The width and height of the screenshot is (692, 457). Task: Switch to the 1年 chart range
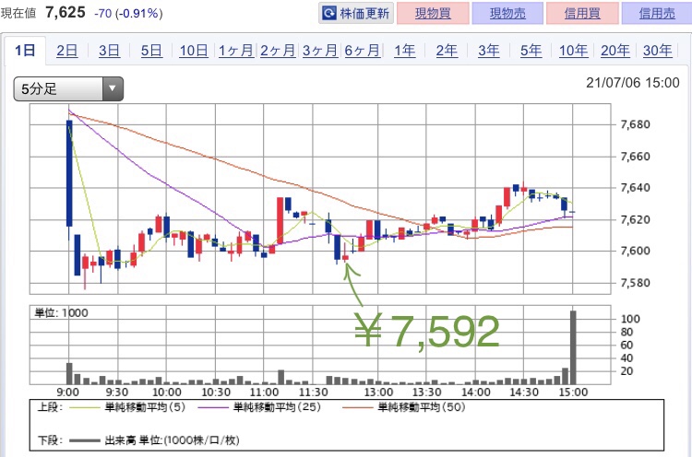click(404, 51)
